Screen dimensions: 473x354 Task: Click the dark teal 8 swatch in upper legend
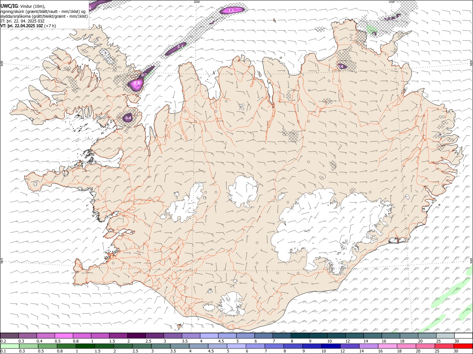point(300,336)
